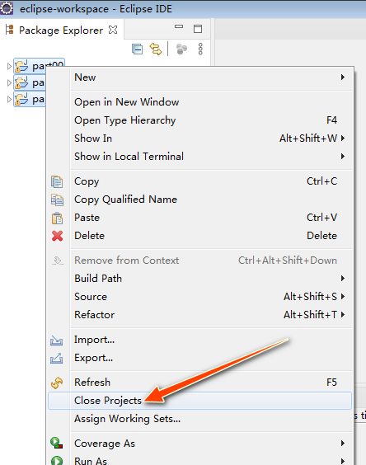Choose Copy Qualified Name
366x465 pixels.
(x=200, y=200)
